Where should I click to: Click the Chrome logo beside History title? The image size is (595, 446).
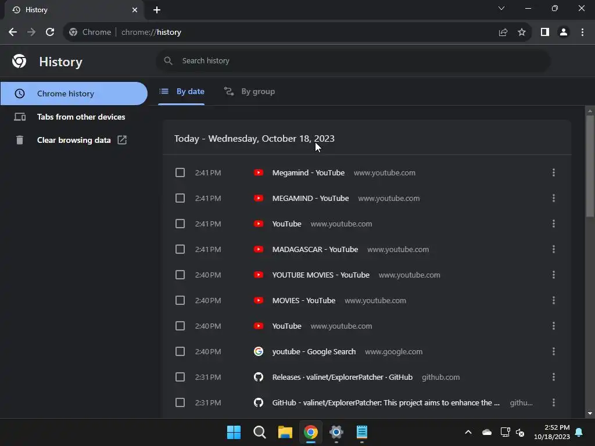pos(19,61)
